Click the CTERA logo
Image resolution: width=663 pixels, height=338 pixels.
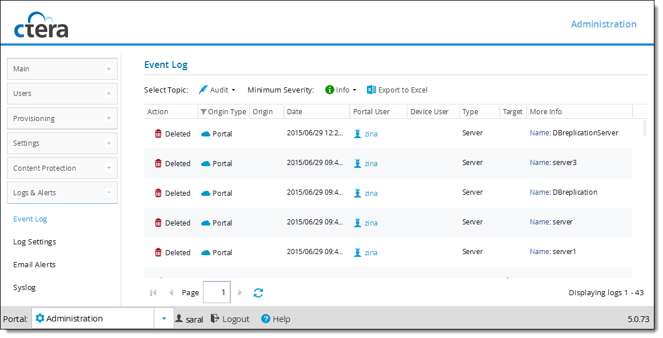tap(41, 25)
